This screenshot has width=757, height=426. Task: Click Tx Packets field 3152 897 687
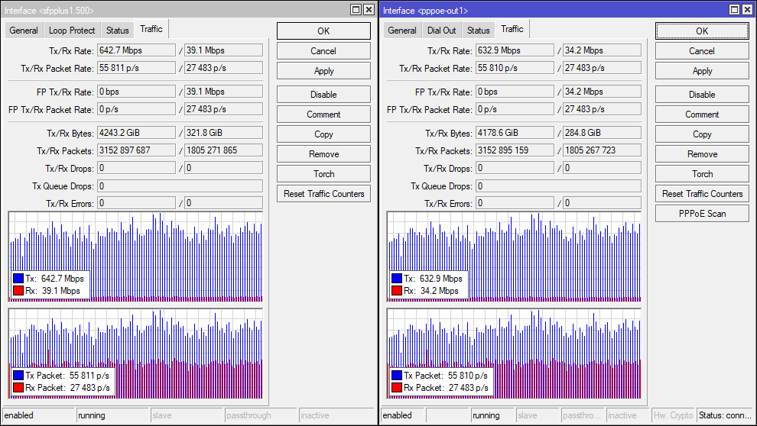pyautogui.click(x=137, y=150)
